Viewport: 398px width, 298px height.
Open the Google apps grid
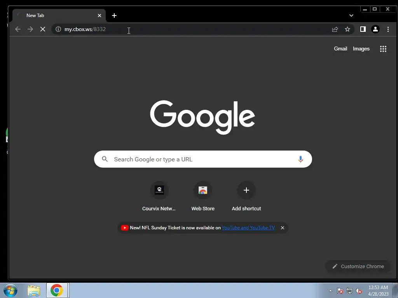coord(383,49)
